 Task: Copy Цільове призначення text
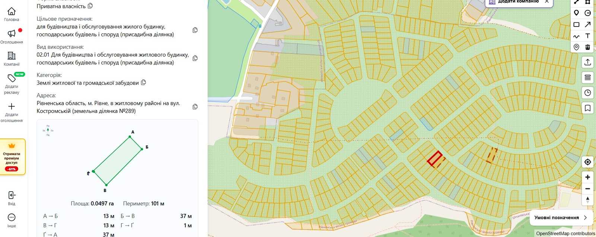195,30
